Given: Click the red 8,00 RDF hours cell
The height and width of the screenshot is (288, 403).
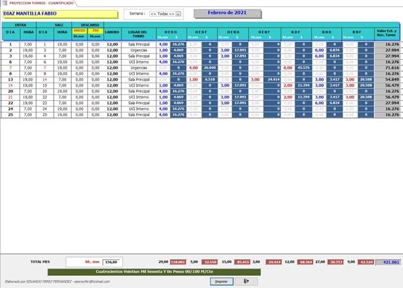Looking at the screenshot, I should [x=288, y=68].
